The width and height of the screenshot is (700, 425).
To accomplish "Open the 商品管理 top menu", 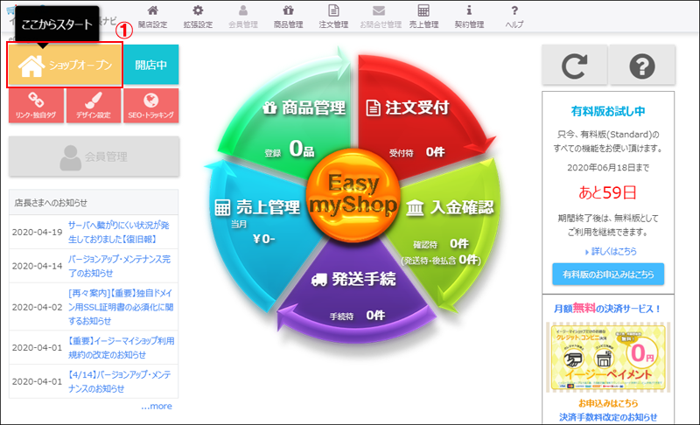I will [x=289, y=17].
